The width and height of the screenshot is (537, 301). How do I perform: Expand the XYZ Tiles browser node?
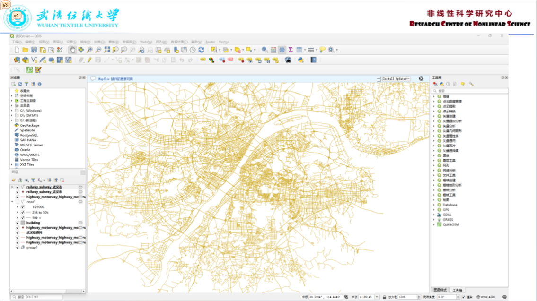(12, 165)
